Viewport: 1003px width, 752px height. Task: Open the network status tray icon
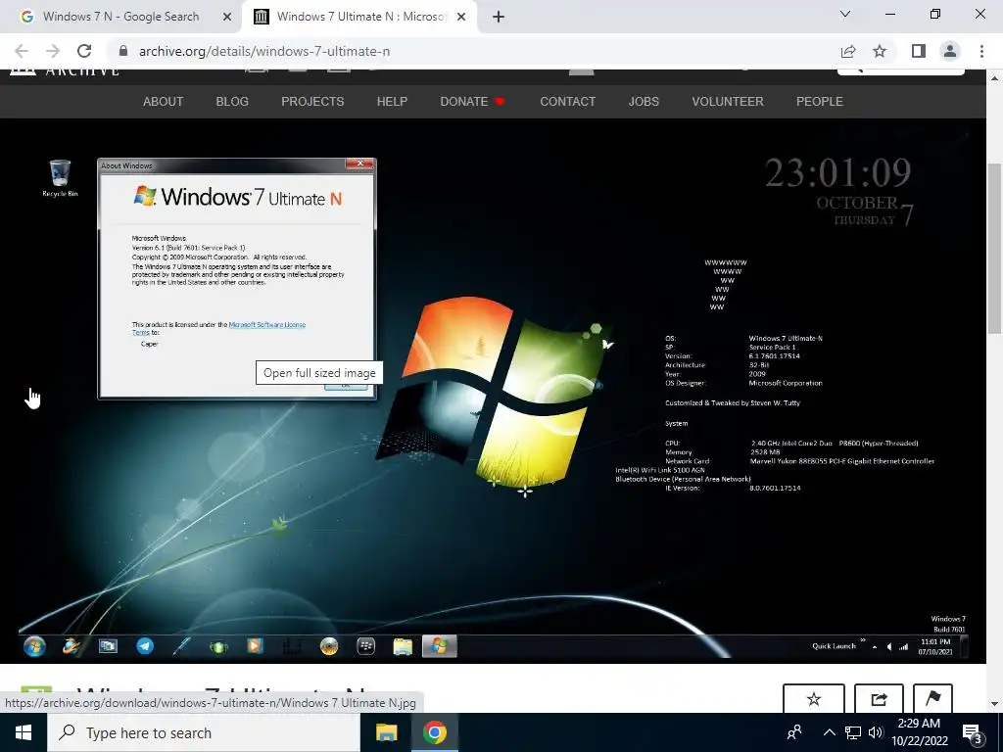853,732
